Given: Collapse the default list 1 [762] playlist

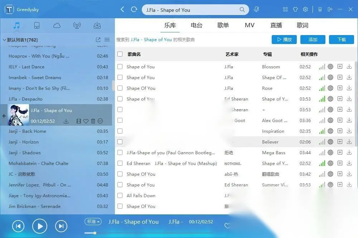Looking at the screenshot, I should point(4,40).
